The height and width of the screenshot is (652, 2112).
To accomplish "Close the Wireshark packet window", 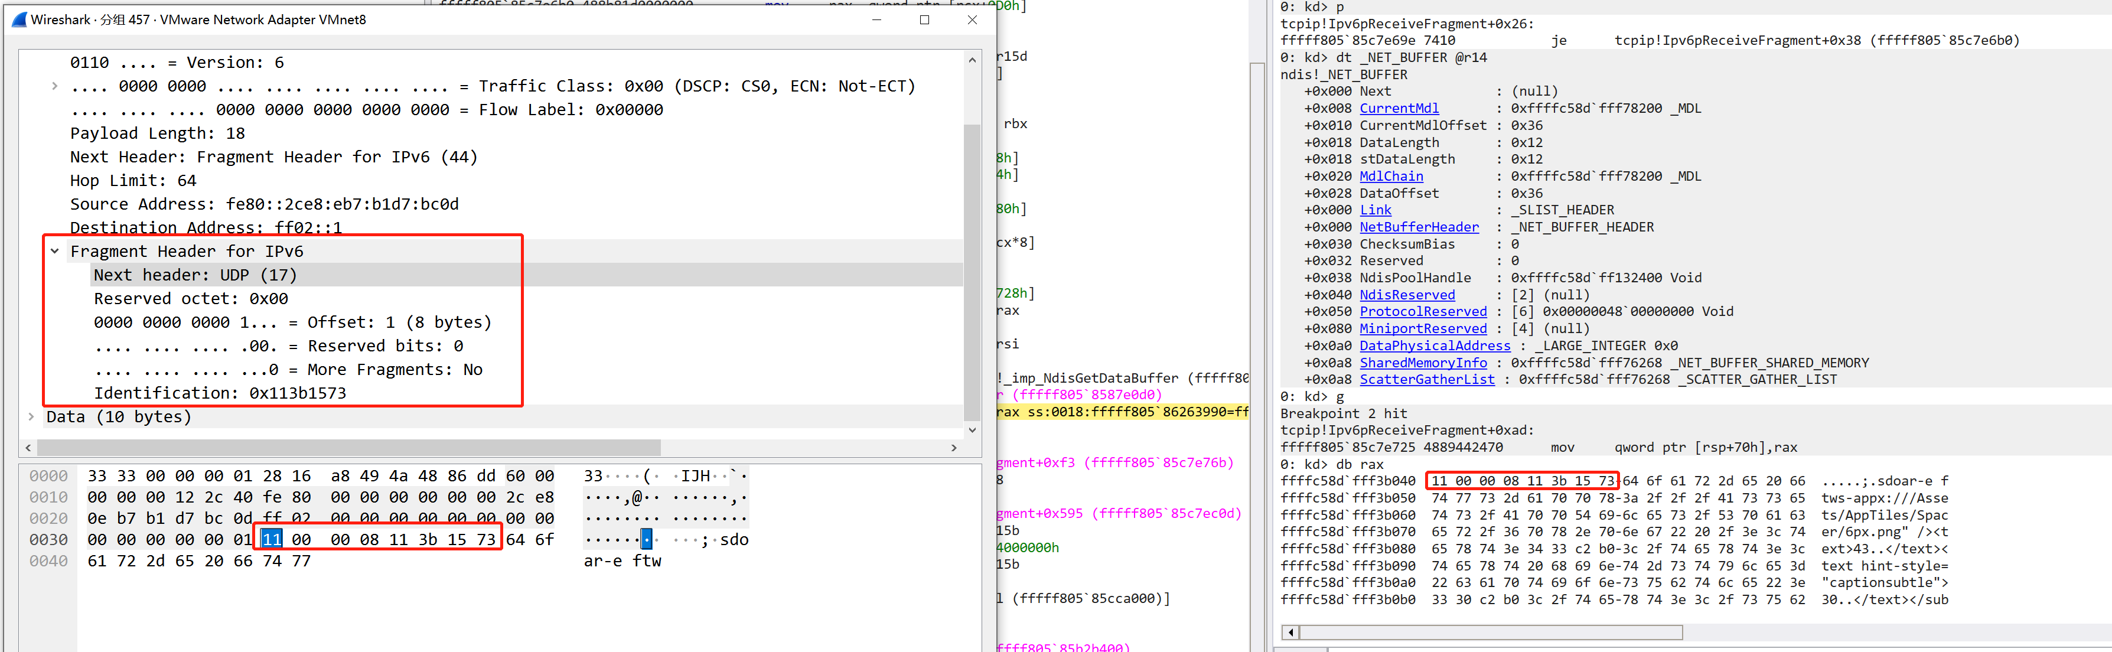I will 972,19.
